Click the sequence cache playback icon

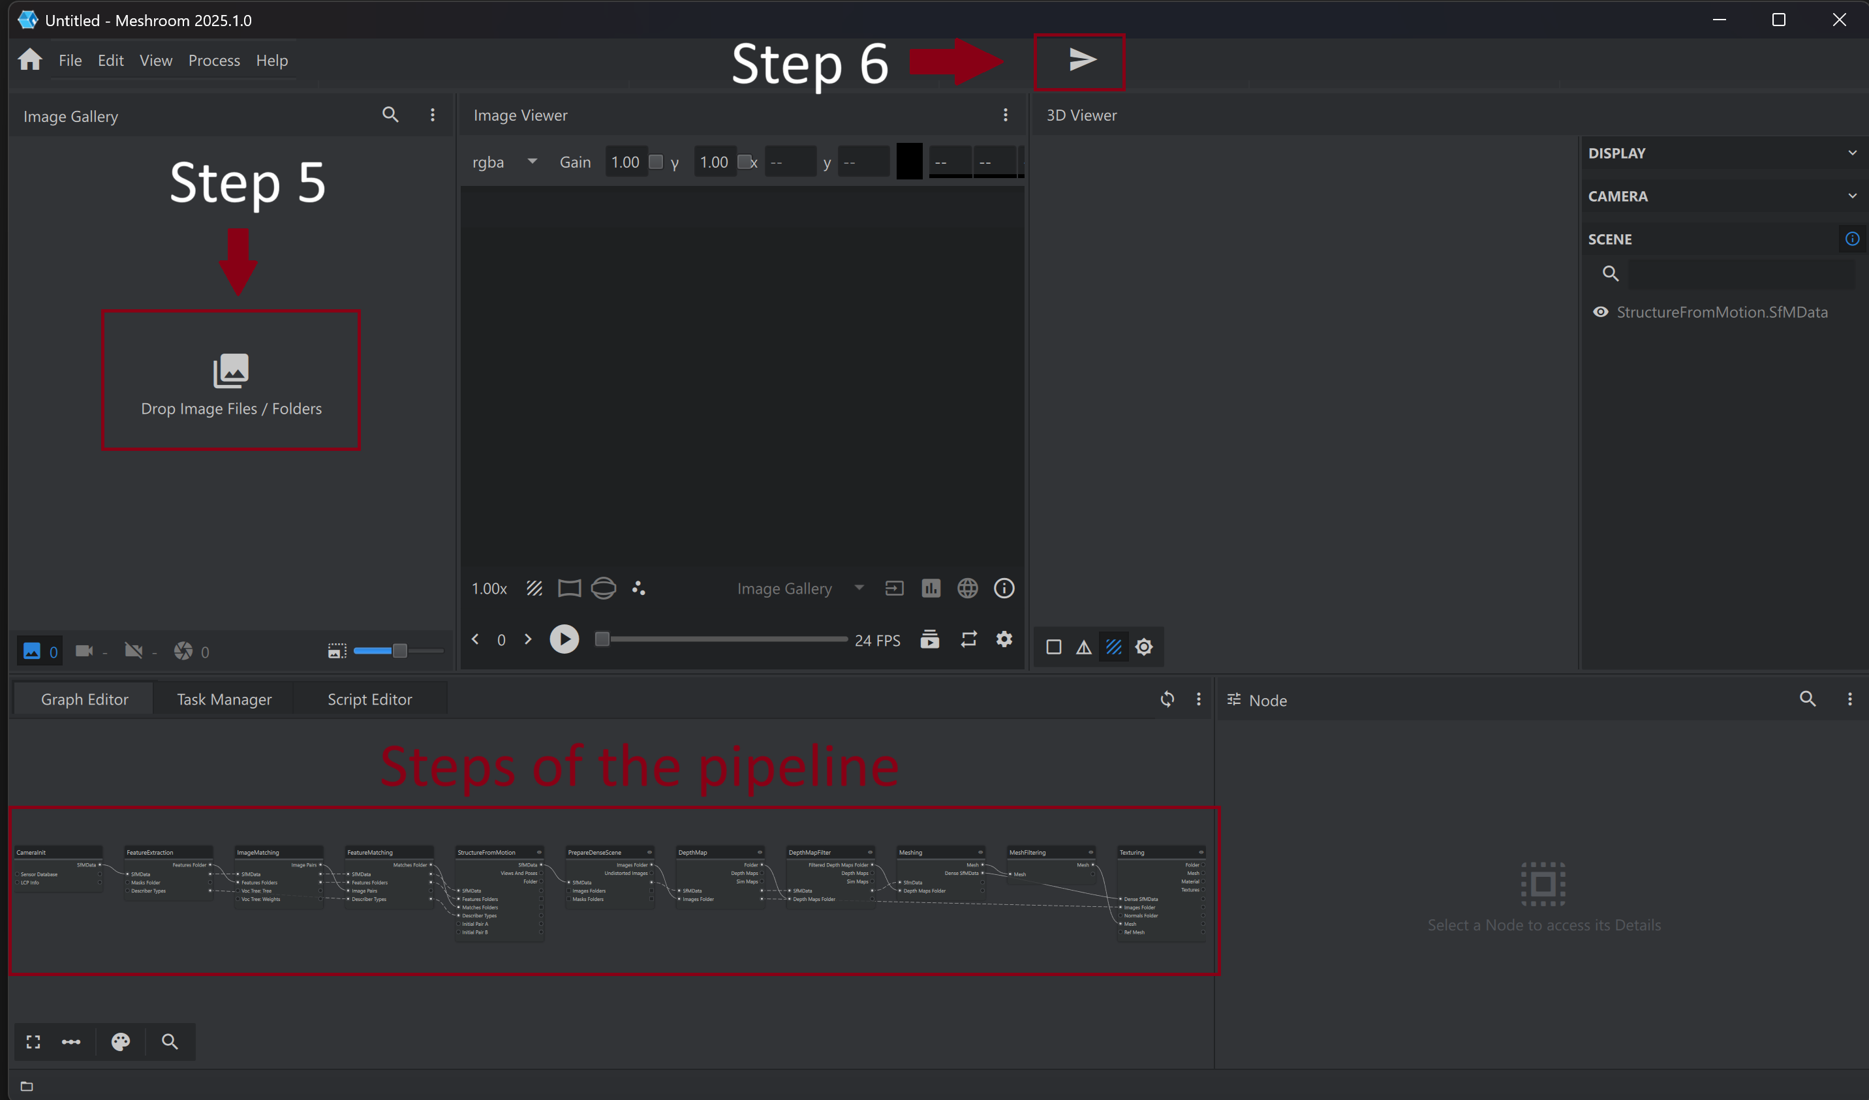click(x=929, y=639)
